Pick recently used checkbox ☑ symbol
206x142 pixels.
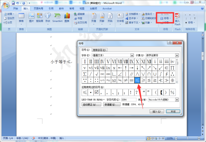(x=96, y=92)
